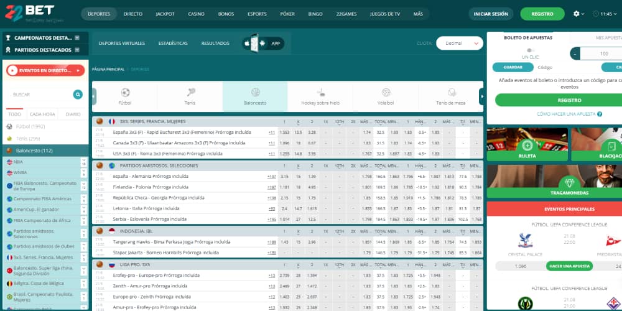Viewport: 622px width, 311px height.
Task: Open the Más menu item
Action: click(x=418, y=14)
